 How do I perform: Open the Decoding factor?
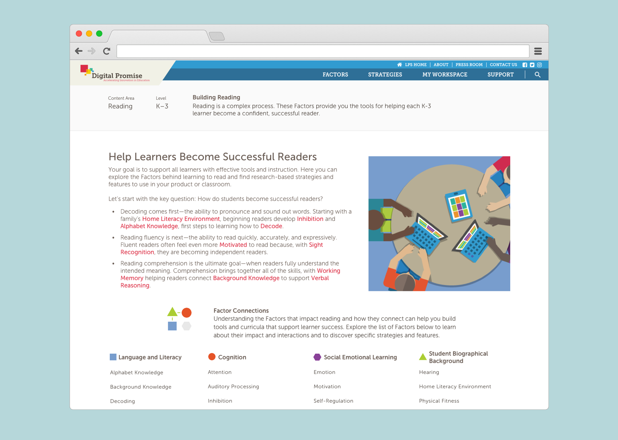[x=122, y=401]
